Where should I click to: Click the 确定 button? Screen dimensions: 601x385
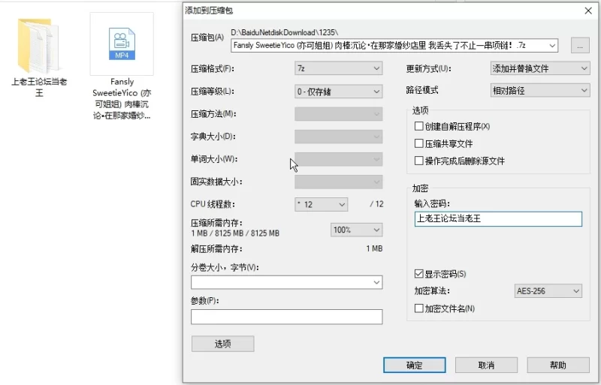(414, 365)
